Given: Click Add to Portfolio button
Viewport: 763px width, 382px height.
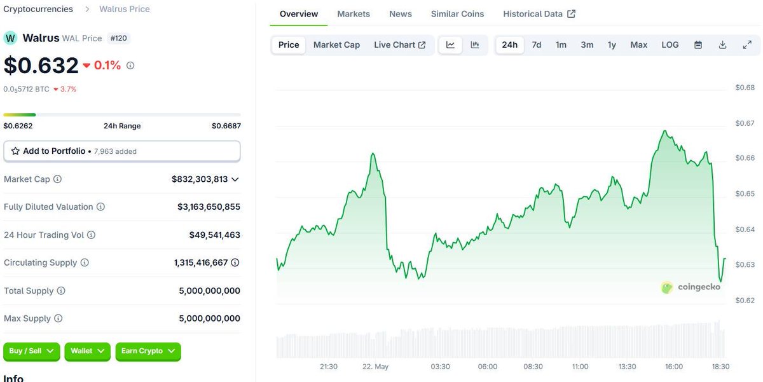Looking at the screenshot, I should tap(122, 151).
